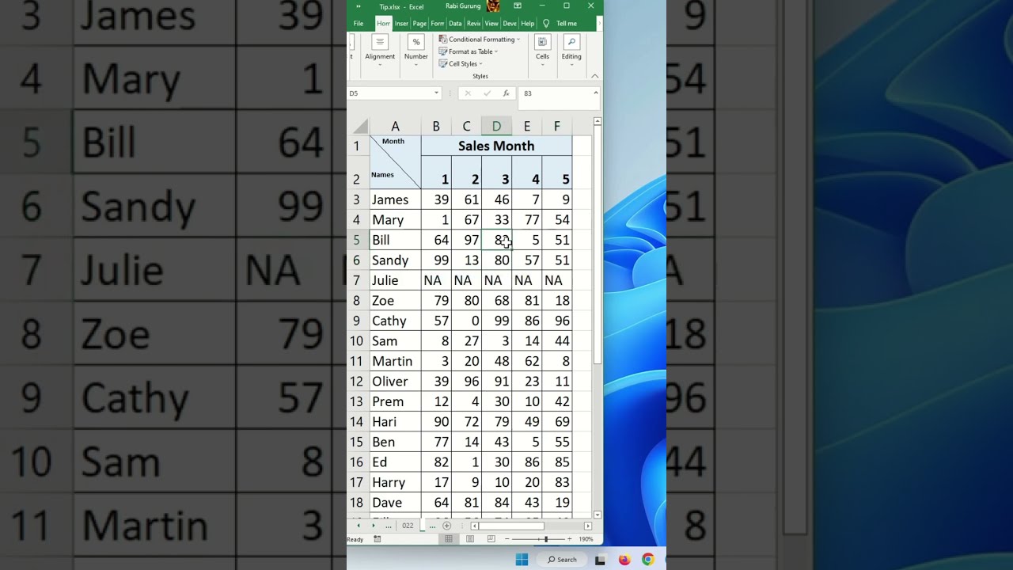Switch to the Data tab
1013x570 pixels.
point(455,24)
